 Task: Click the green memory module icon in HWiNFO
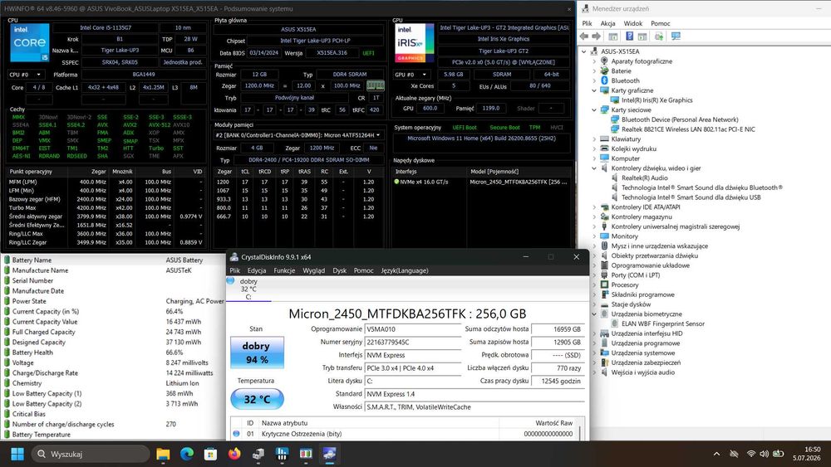(x=376, y=85)
